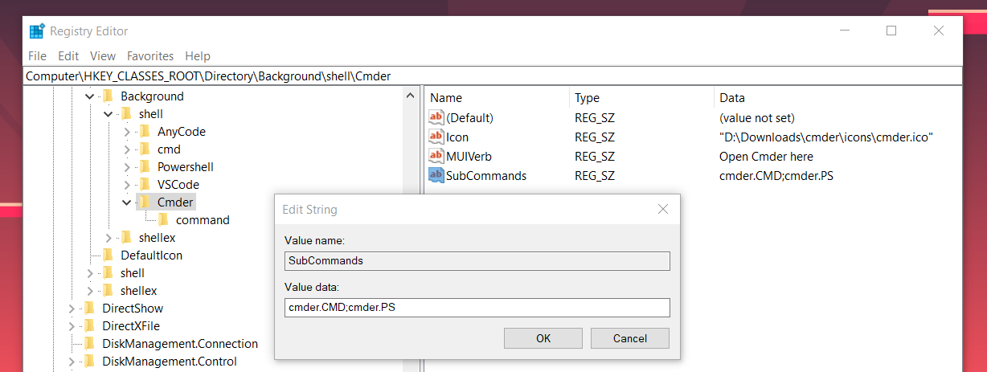Select the Cmder folder icon in tree
This screenshot has width=987, height=372.
click(145, 202)
